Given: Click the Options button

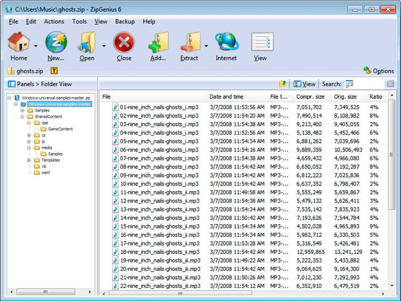Looking at the screenshot, I should pos(378,71).
